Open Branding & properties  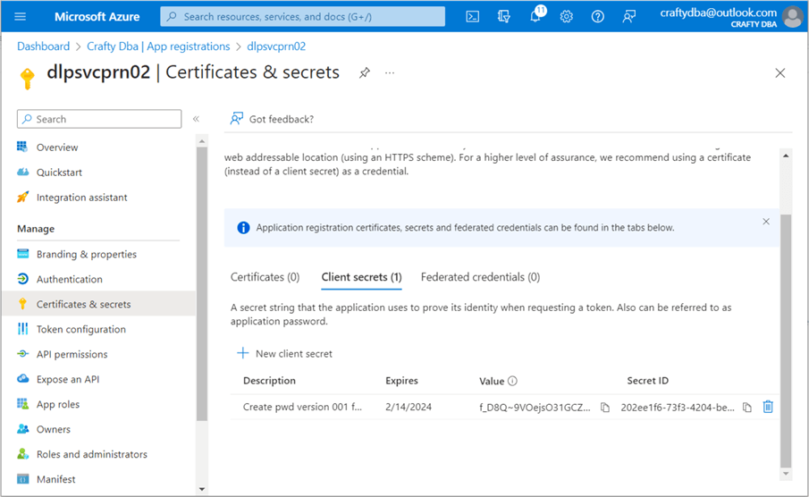coord(86,255)
